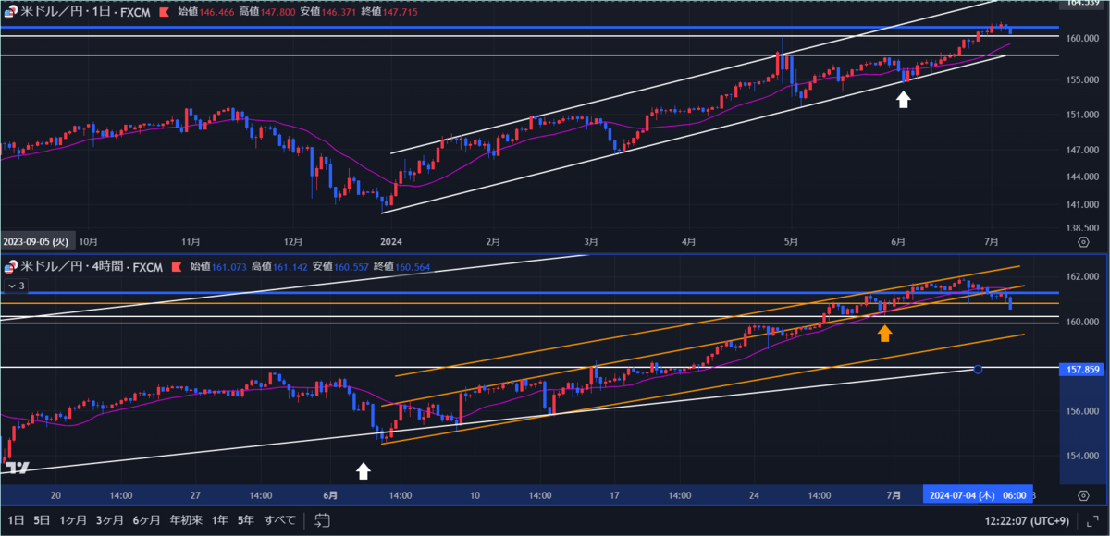This screenshot has width=1110, height=536.
Task: Click the settings gear icon on the daily chart
Action: [x=1082, y=240]
